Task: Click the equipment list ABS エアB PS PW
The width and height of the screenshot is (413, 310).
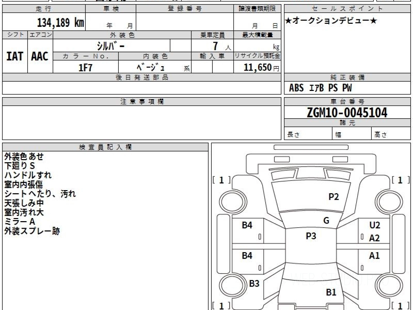Action: tap(320, 88)
